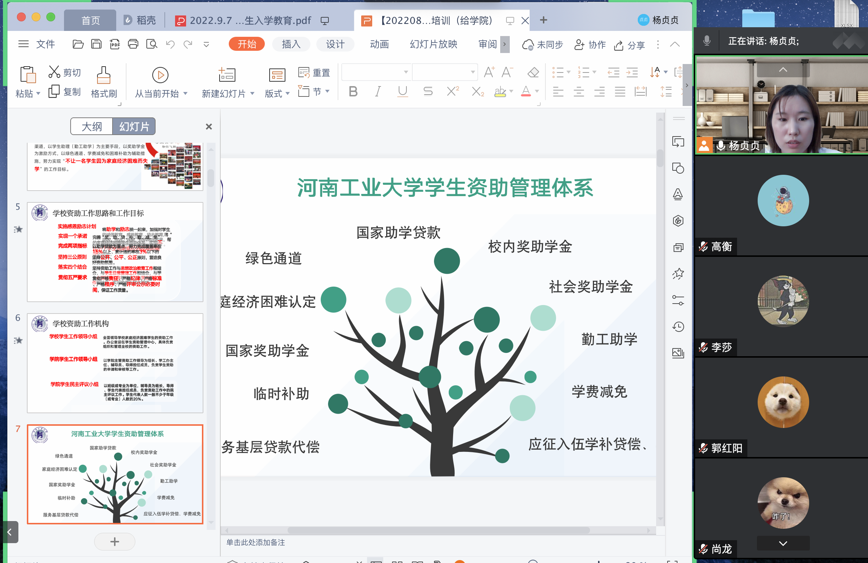Viewport: 868px width, 563px height.
Task: Click the 分享 share button
Action: coord(629,45)
